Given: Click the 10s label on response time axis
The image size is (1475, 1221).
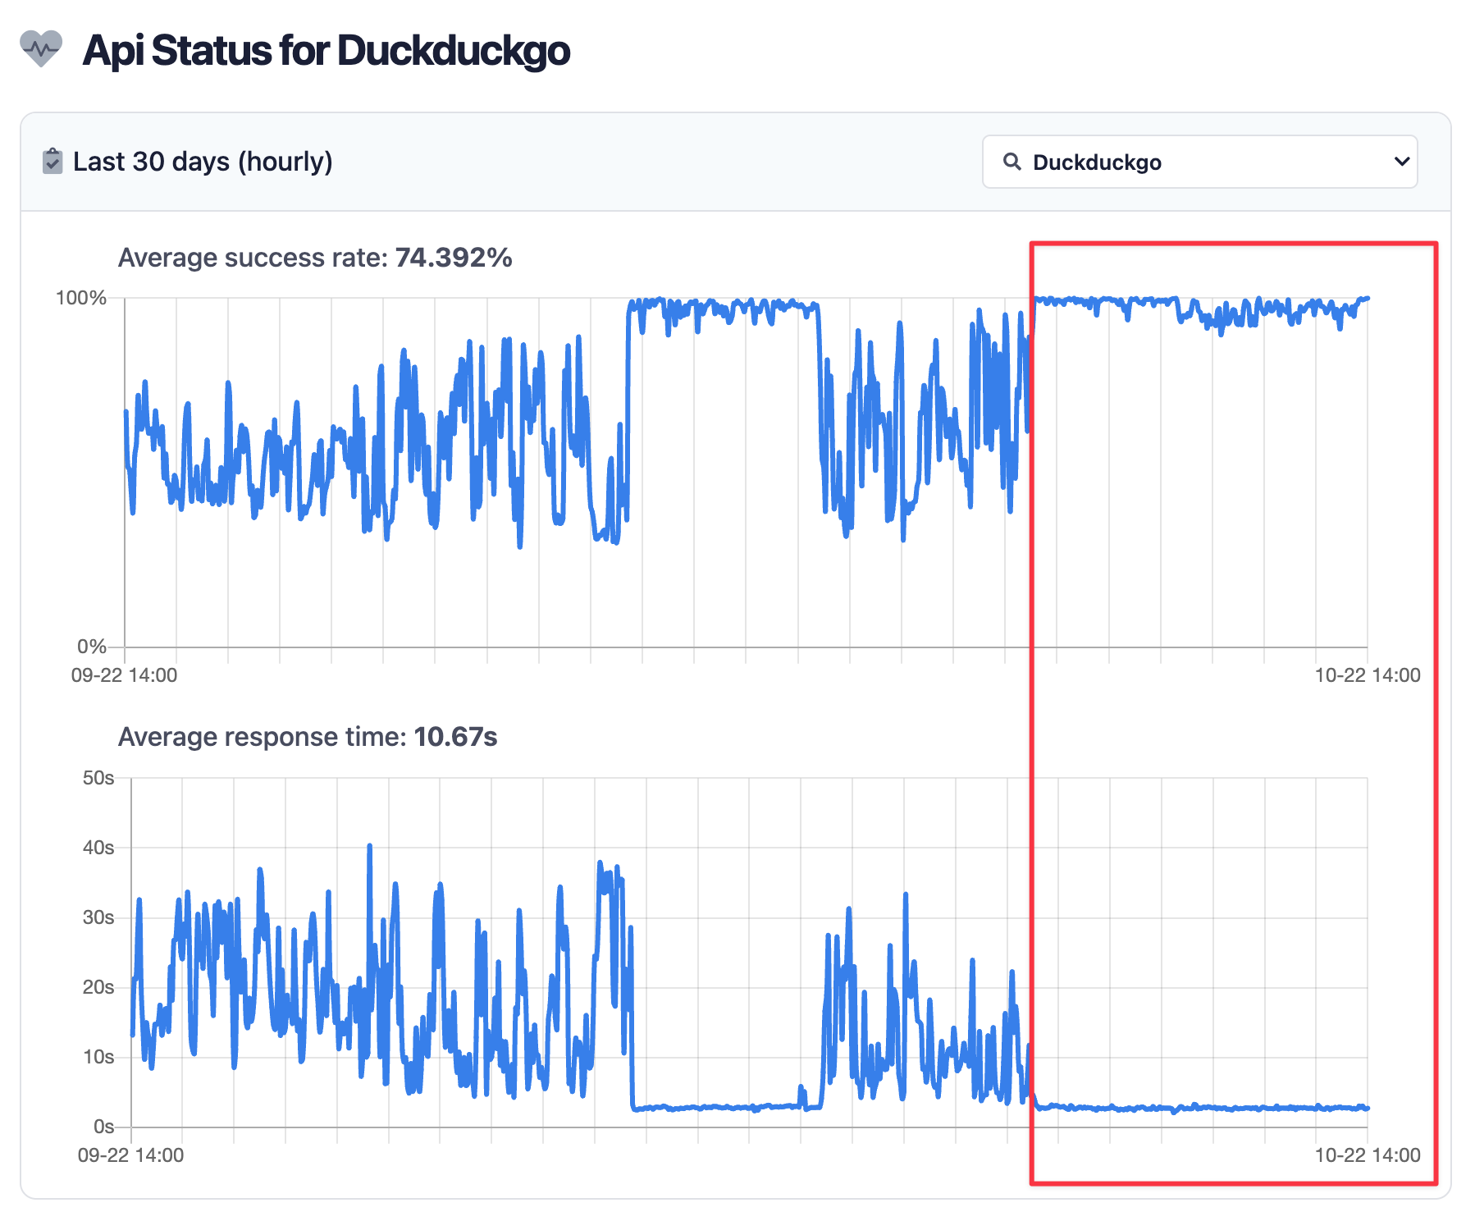Looking at the screenshot, I should tap(98, 1057).
